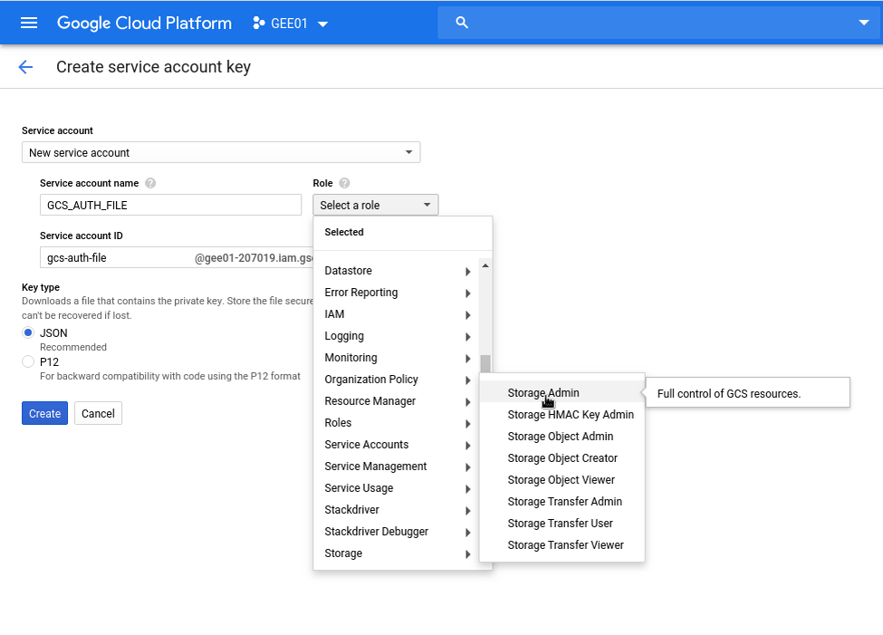Click the back arrow to leave key creation
The height and width of the screenshot is (635, 883).
(25, 67)
